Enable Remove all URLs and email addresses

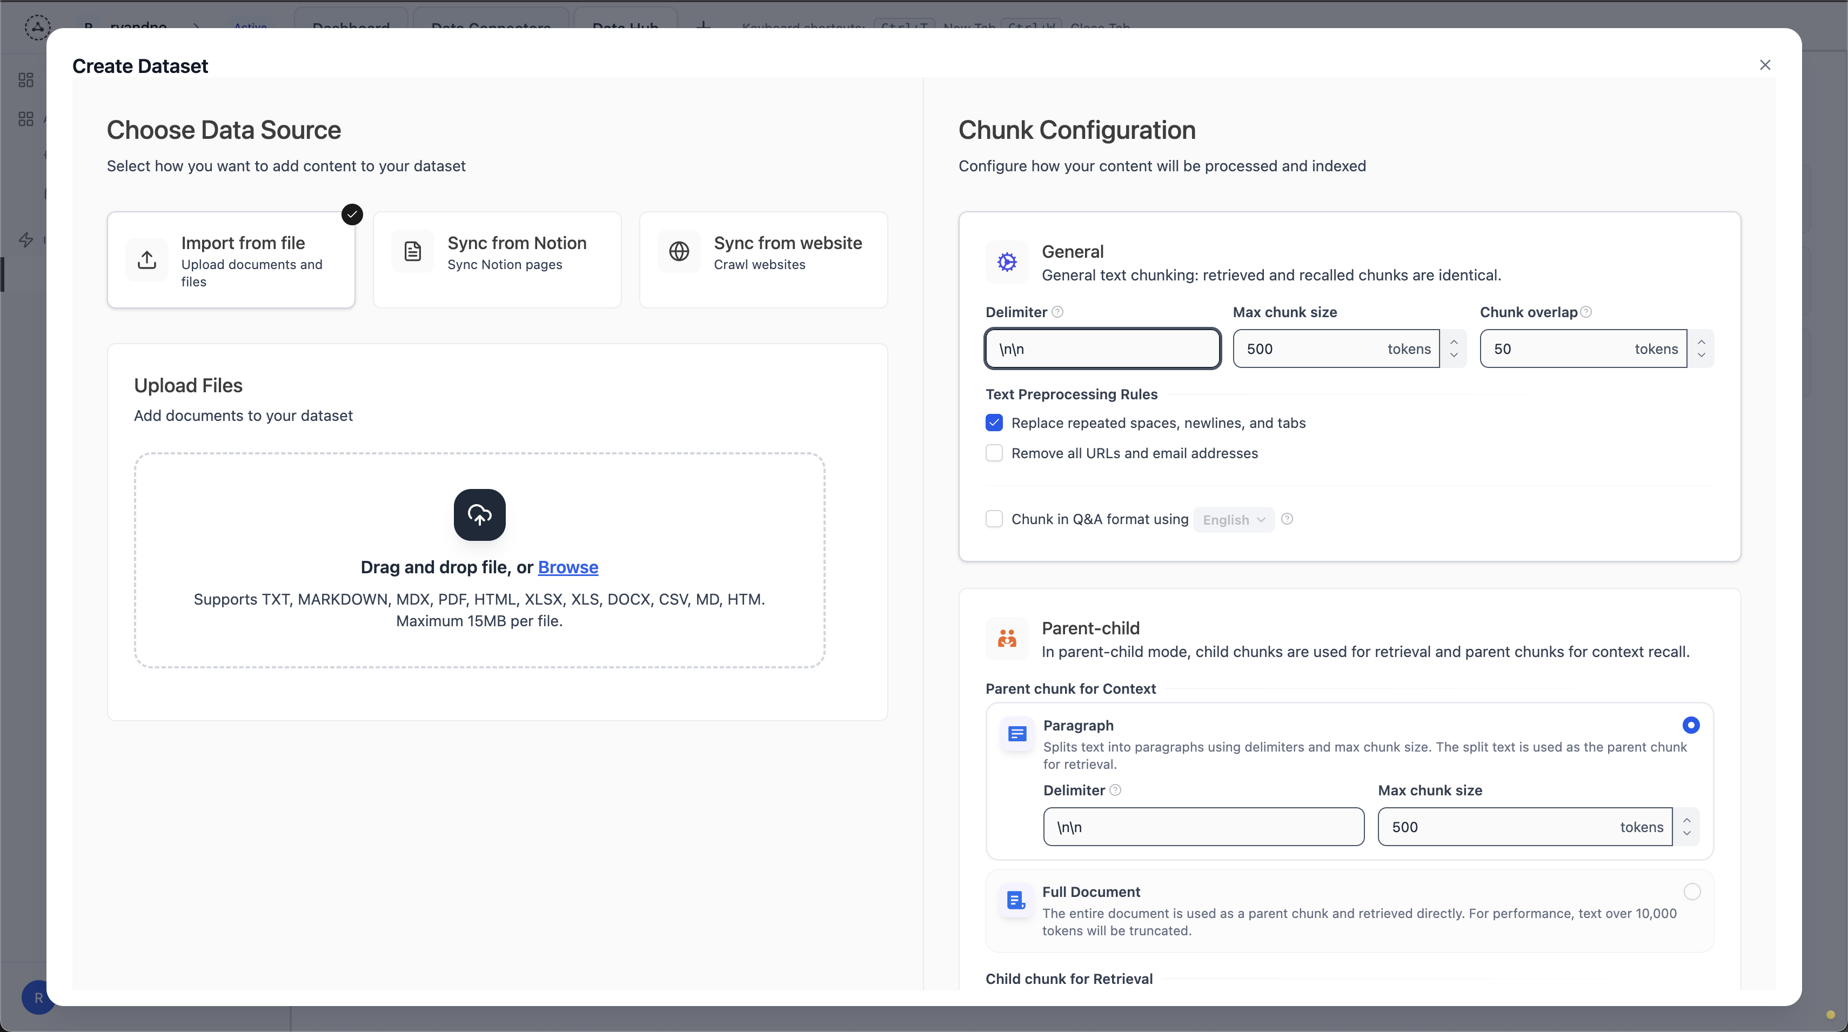pyautogui.click(x=994, y=453)
